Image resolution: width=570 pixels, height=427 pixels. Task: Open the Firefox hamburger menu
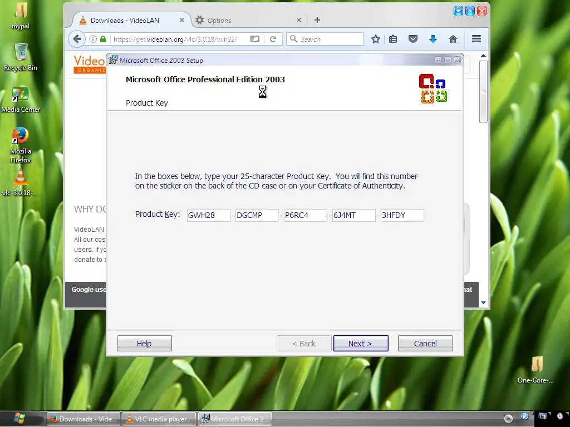click(x=476, y=39)
